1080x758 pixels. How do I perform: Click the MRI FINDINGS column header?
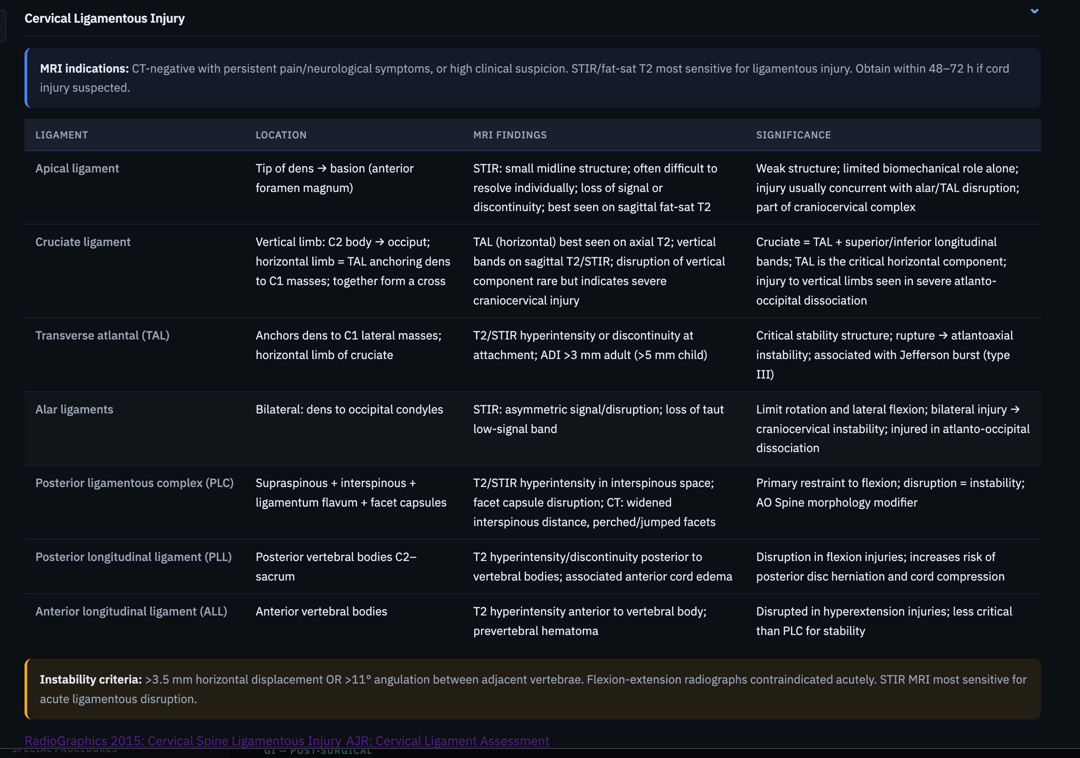coord(510,135)
